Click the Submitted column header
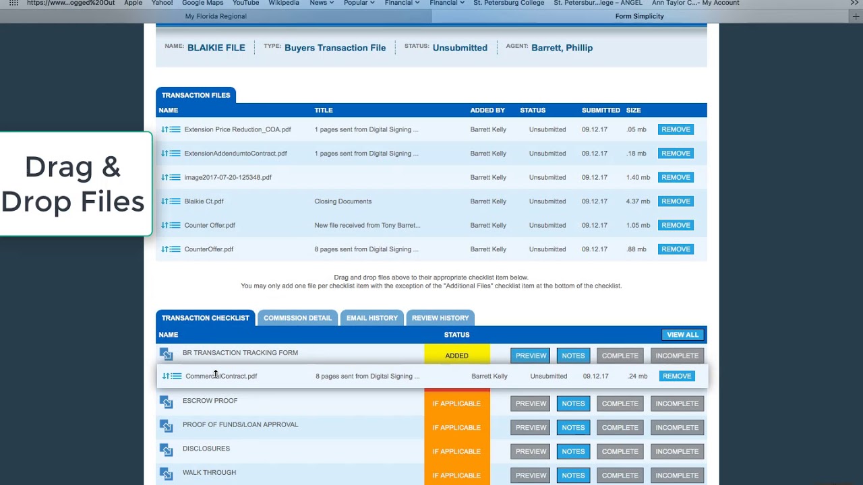The width and height of the screenshot is (863, 485). [x=601, y=110]
